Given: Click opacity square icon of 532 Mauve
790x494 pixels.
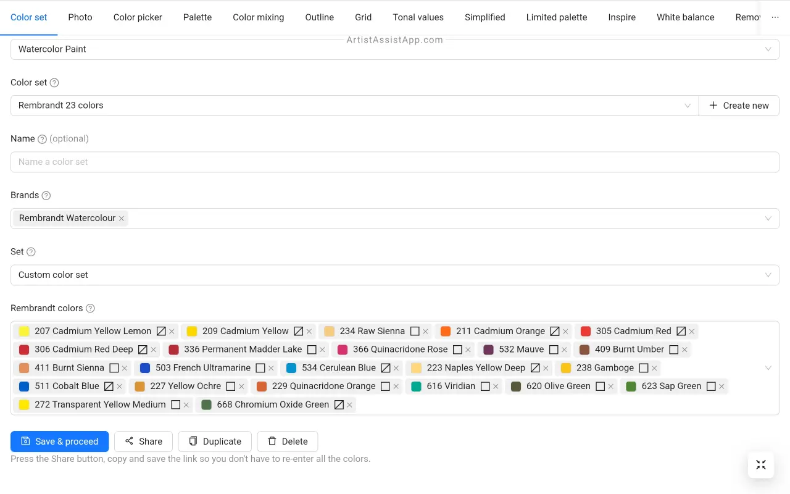Looking at the screenshot, I should pyautogui.click(x=554, y=350).
